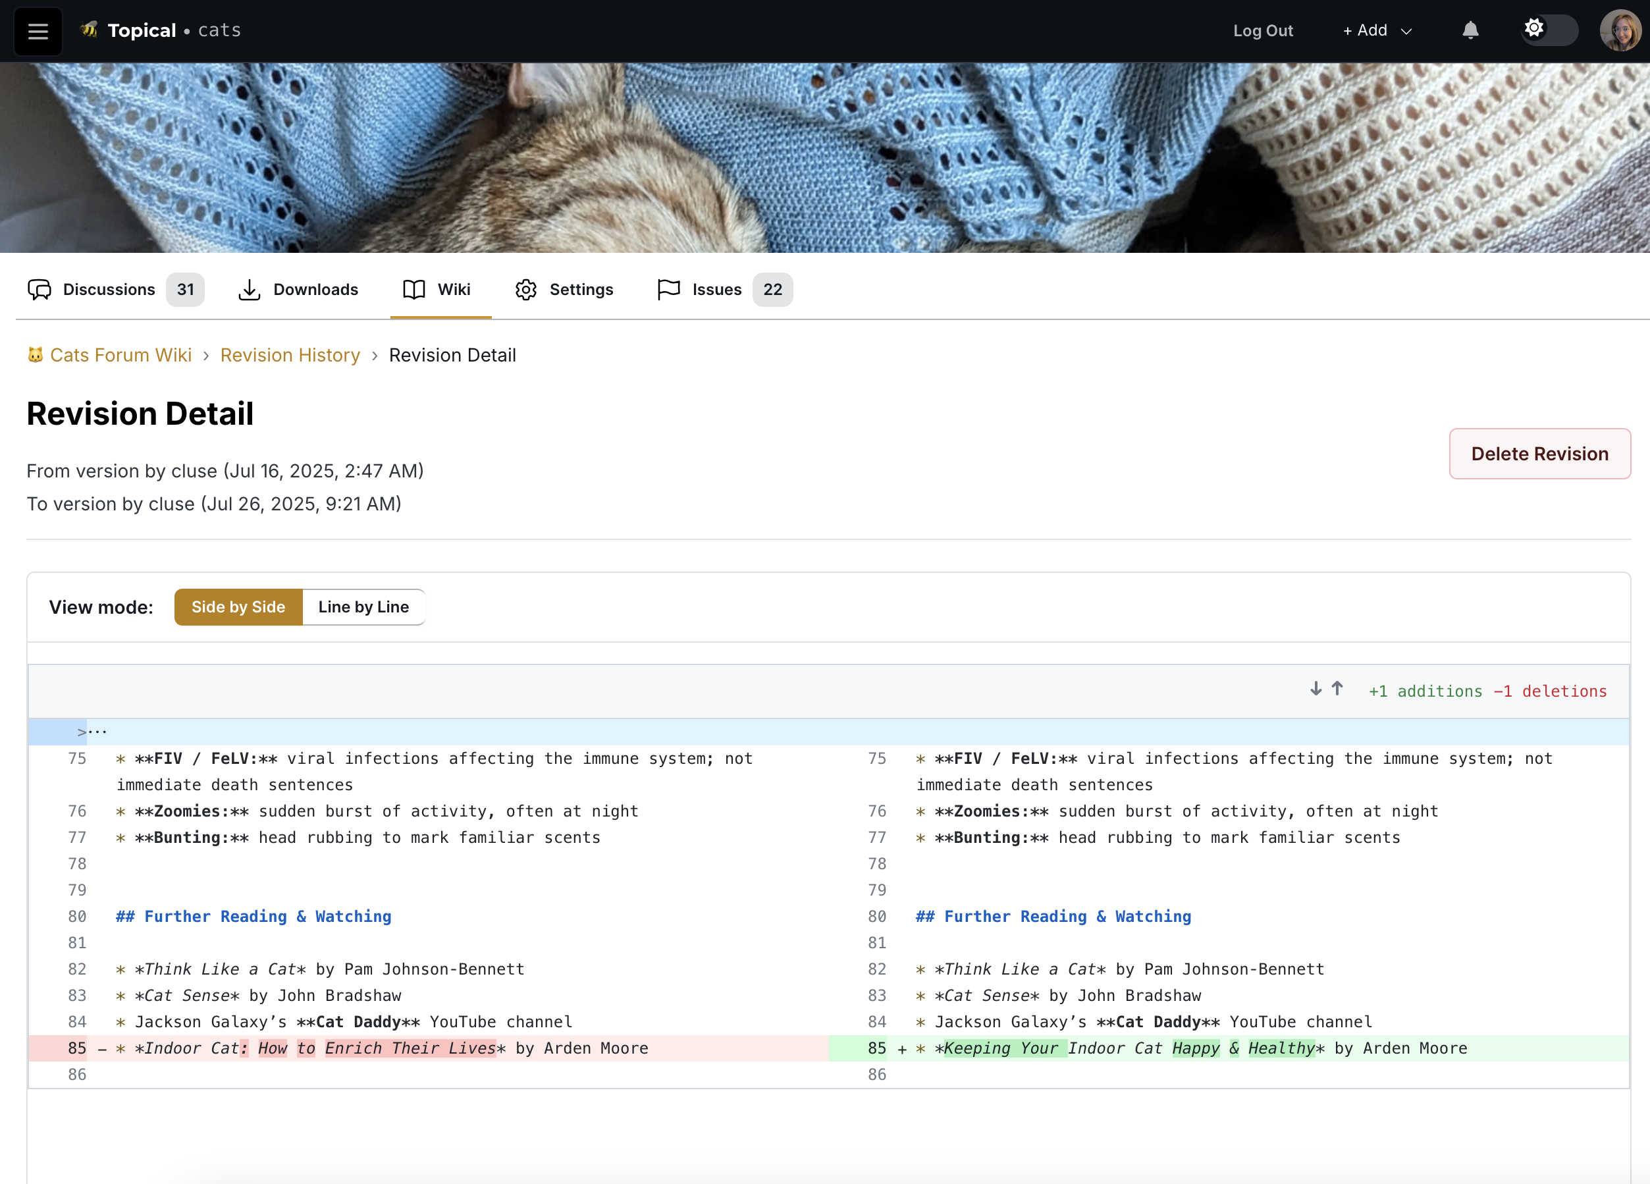Open the cats forum name in header

click(x=219, y=30)
